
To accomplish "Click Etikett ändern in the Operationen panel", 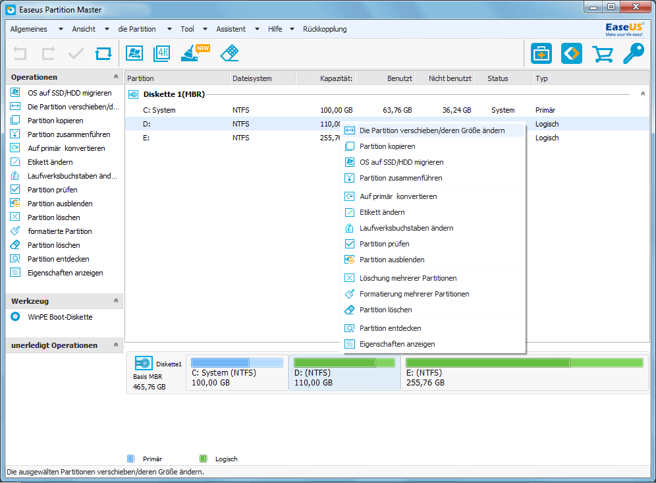I will coord(50,162).
